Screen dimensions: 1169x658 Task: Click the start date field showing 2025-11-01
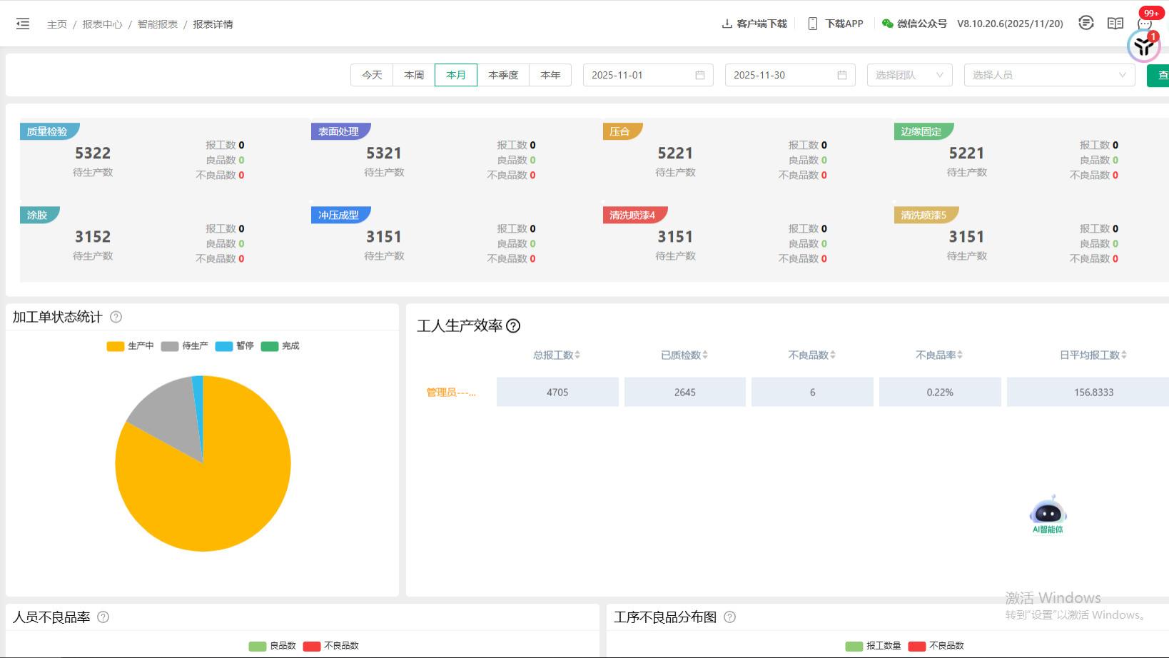647,74
